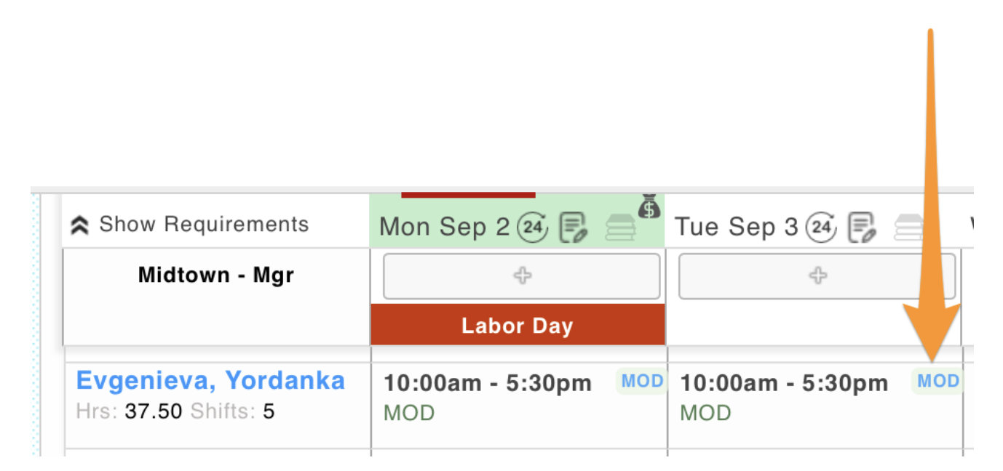Image resolution: width=1003 pixels, height=471 pixels.
Task: Add a shift with Tuesday's plus button
Action: tap(817, 276)
